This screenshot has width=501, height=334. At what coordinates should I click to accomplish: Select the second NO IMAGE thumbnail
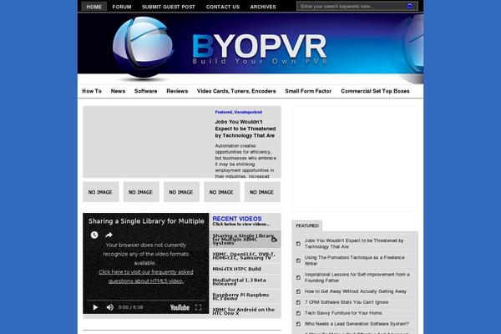point(141,192)
